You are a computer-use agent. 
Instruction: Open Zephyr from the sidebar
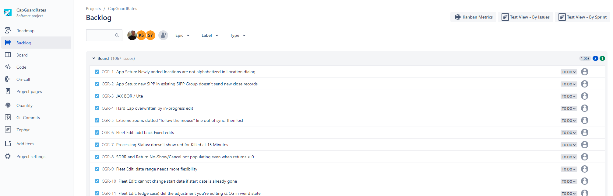point(36,129)
